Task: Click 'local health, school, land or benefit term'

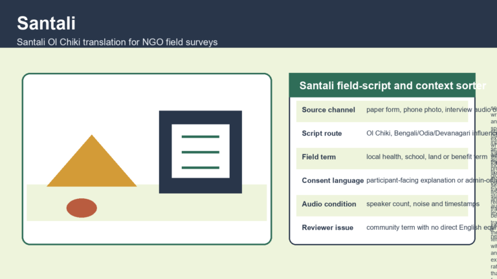Action: [426, 157]
